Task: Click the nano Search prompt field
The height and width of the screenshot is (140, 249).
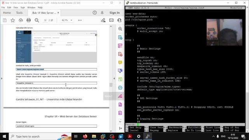Action: (x=185, y=124)
